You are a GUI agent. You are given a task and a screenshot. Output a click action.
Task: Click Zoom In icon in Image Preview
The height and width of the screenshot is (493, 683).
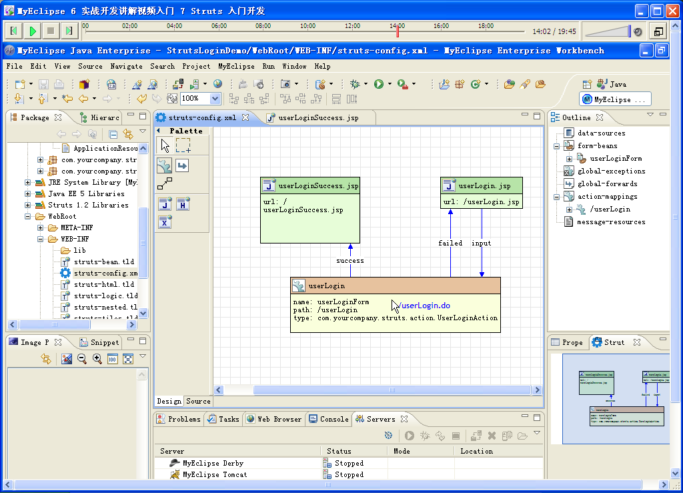97,358
